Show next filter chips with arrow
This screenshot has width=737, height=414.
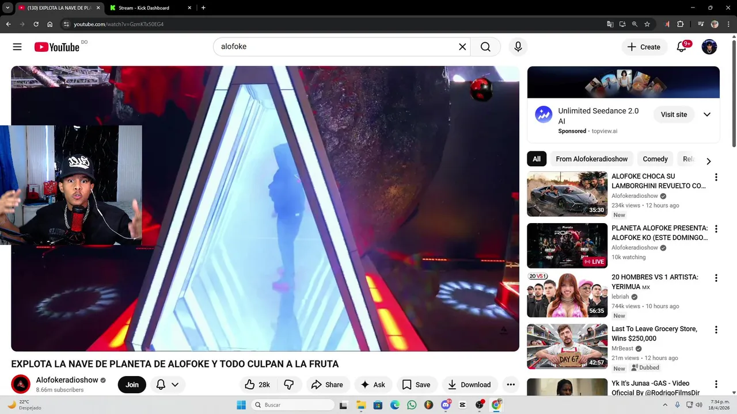[x=709, y=161]
